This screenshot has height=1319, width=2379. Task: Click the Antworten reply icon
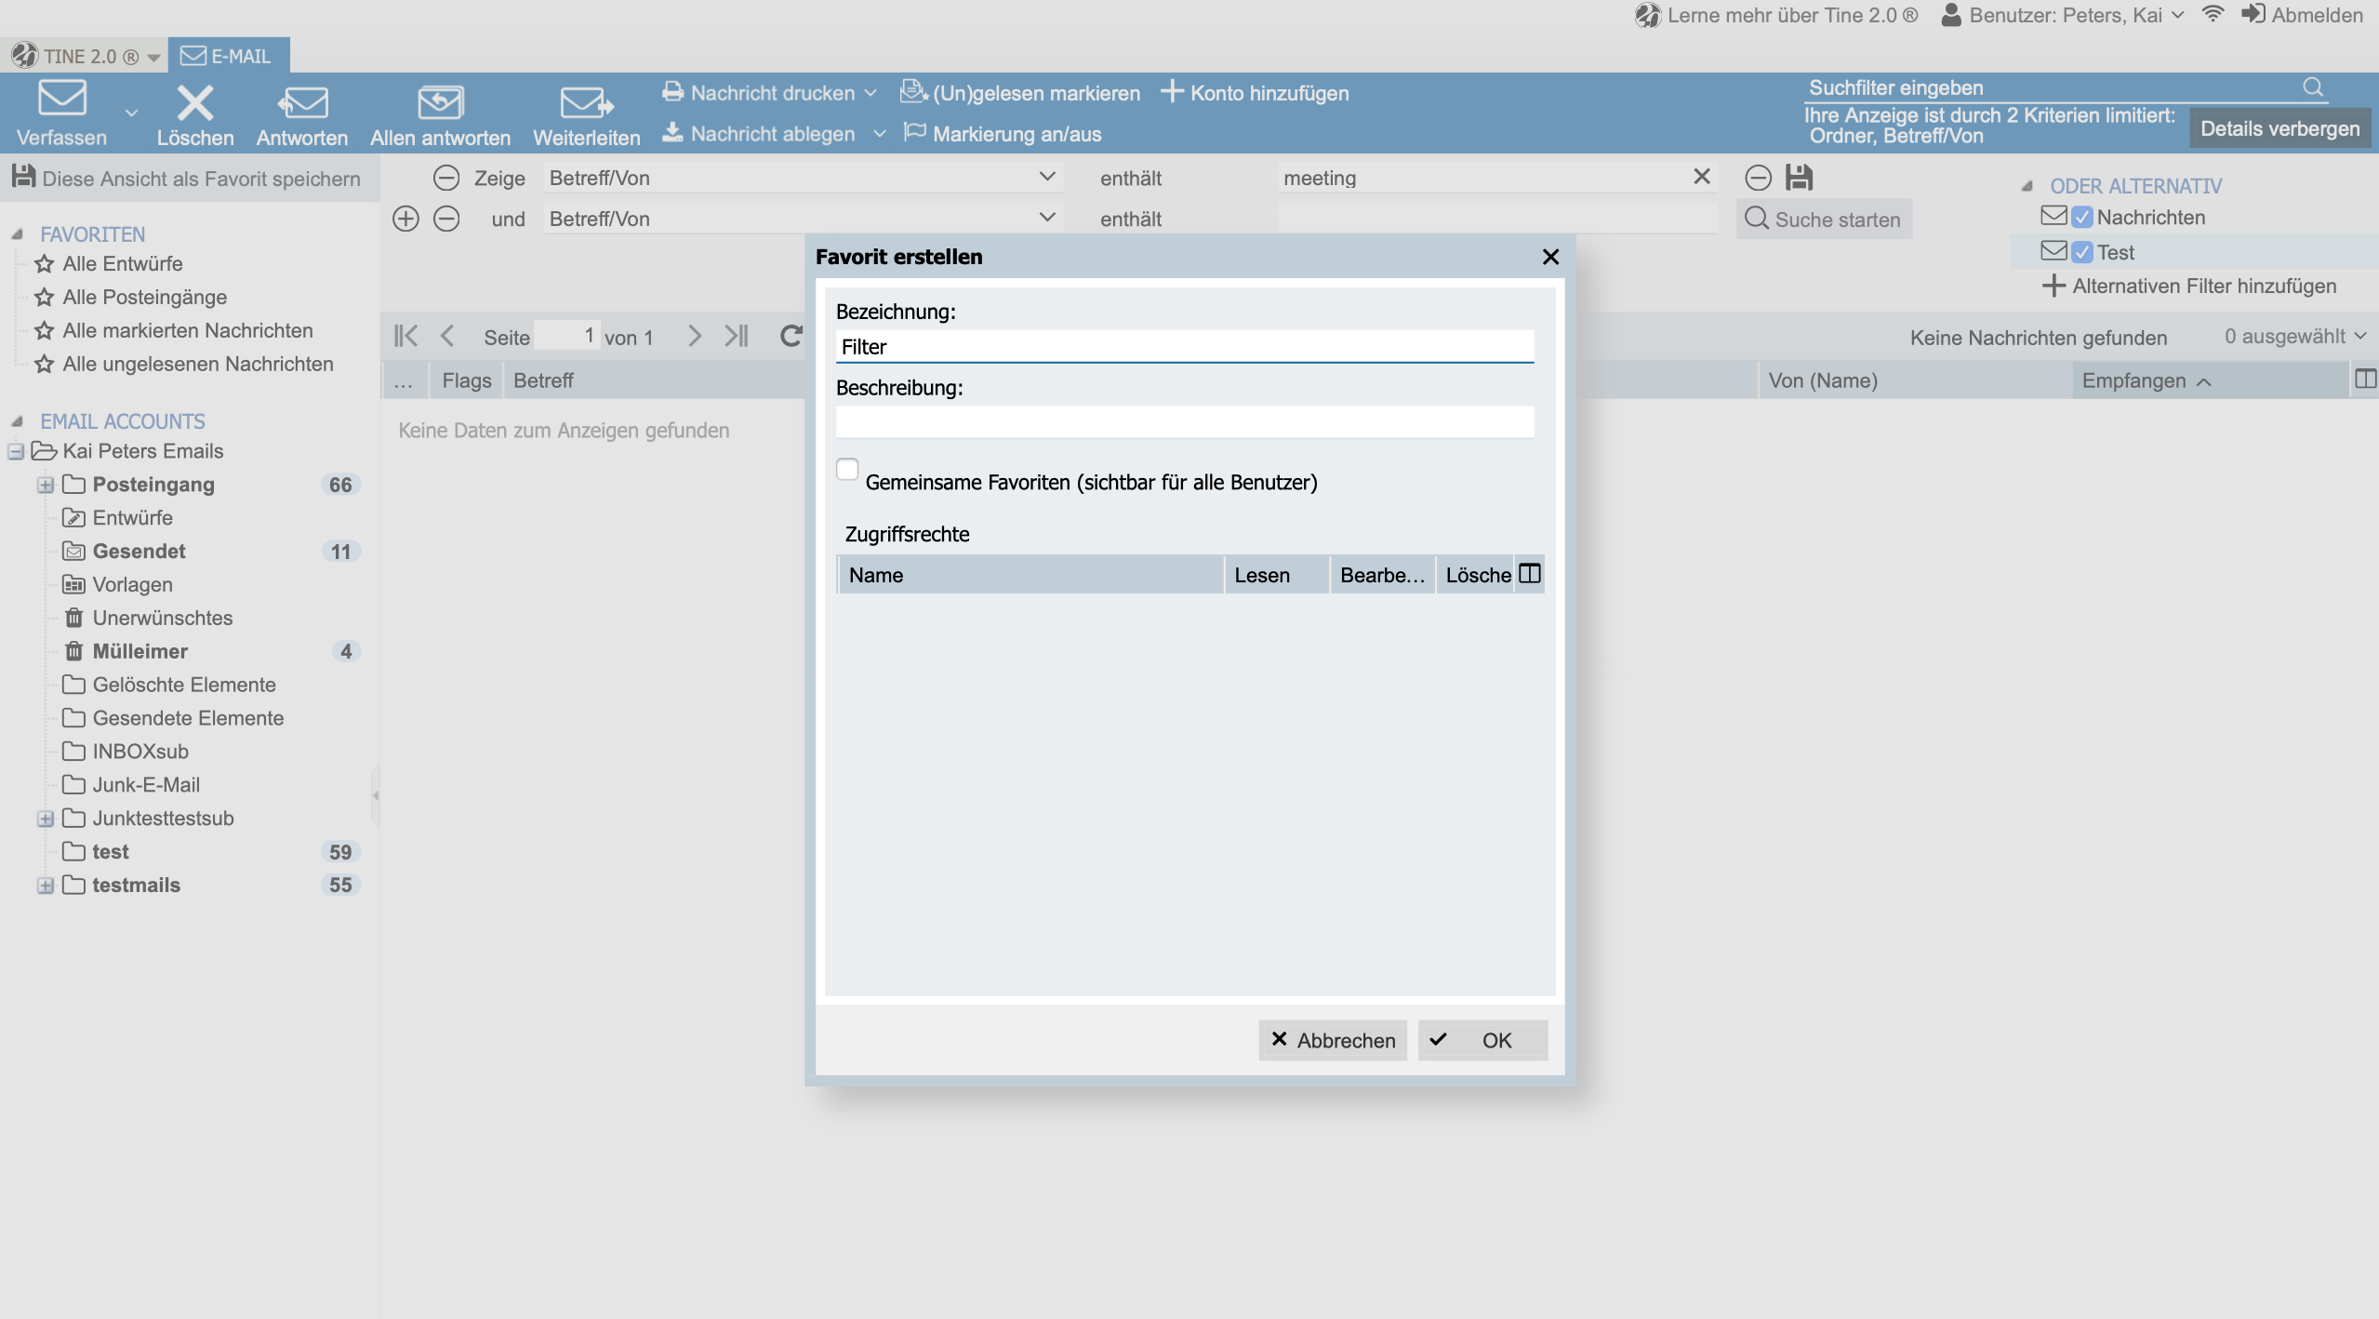(302, 102)
